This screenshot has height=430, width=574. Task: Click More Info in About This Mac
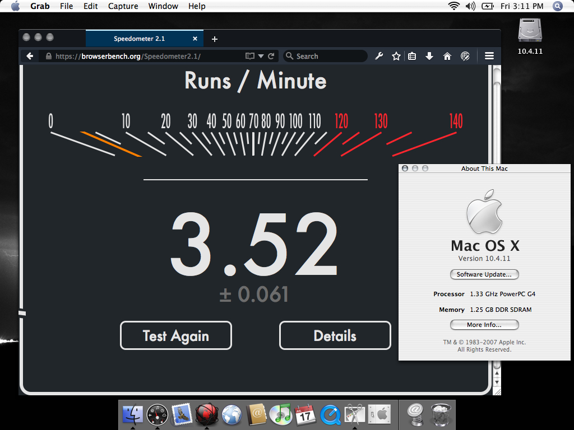click(484, 325)
